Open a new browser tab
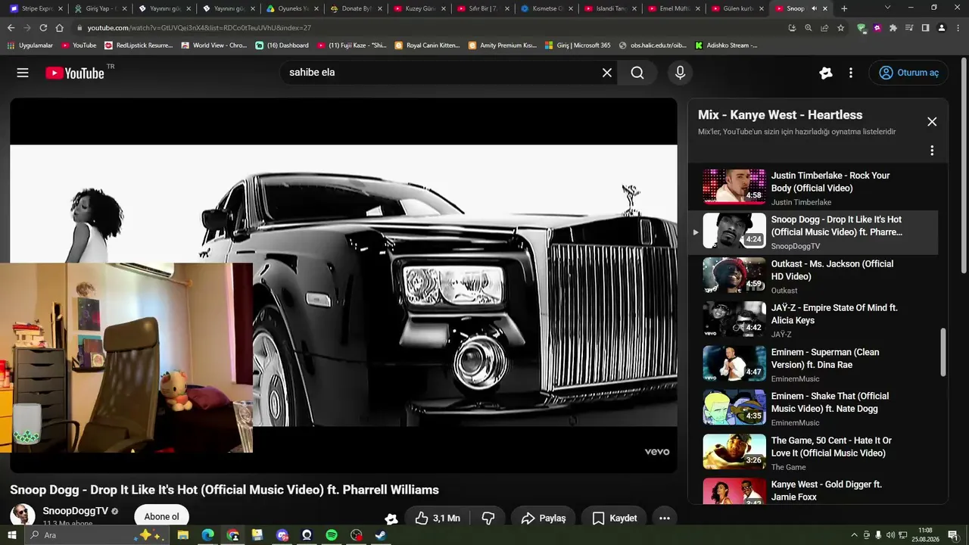Viewport: 969px width, 545px height. 844,8
